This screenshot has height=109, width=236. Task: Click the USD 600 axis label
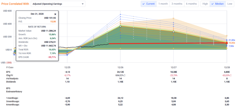pos(7,11)
